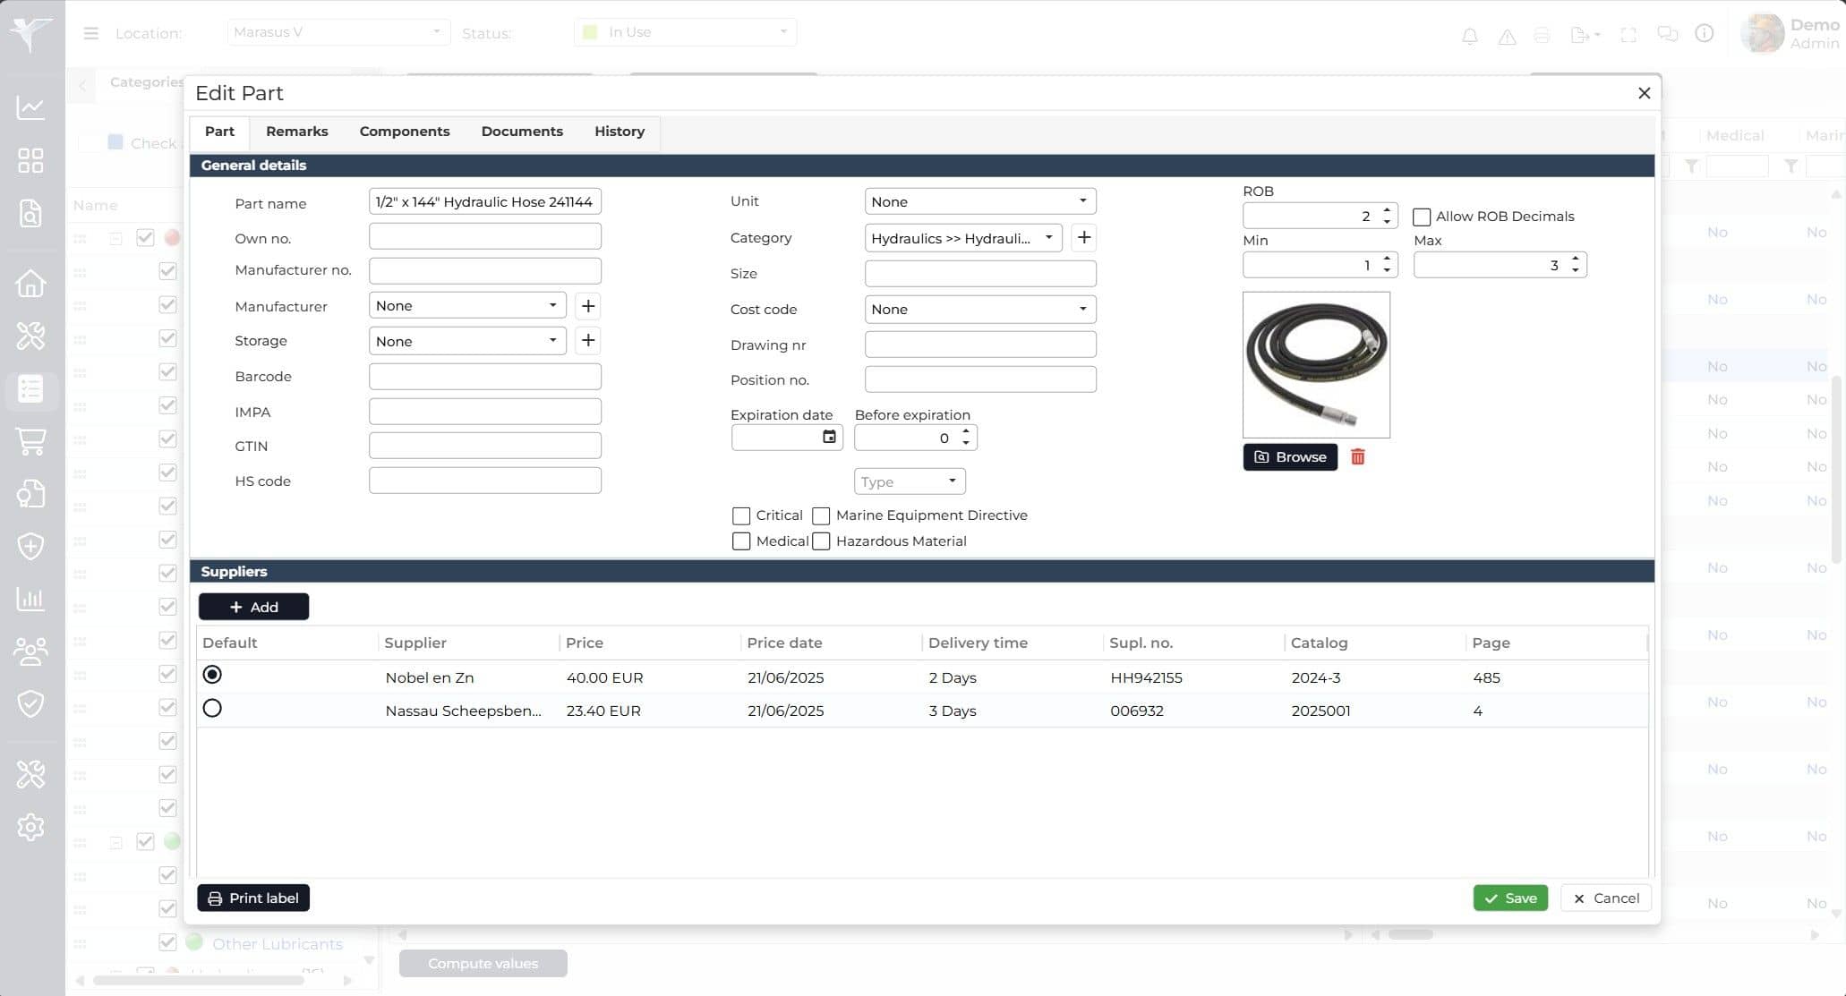Open the document search icon in sidebar
The height and width of the screenshot is (996, 1846).
coord(30,213)
